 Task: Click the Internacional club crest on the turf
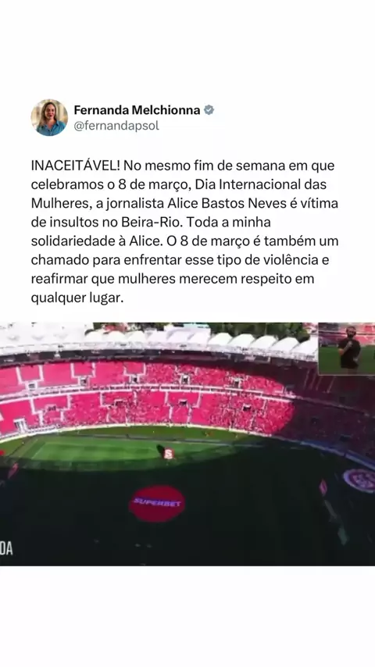click(361, 480)
